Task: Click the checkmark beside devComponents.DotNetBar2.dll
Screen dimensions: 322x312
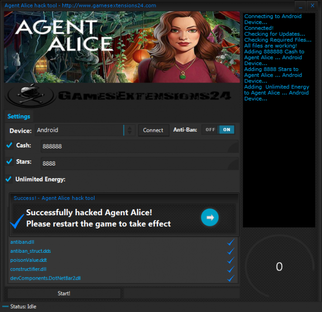Action: pyautogui.click(x=231, y=278)
